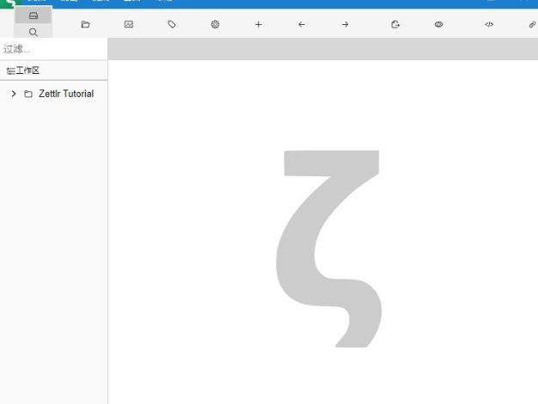Click the green Zettlr app logo
The image size is (538, 404).
pyautogui.click(x=8, y=4)
